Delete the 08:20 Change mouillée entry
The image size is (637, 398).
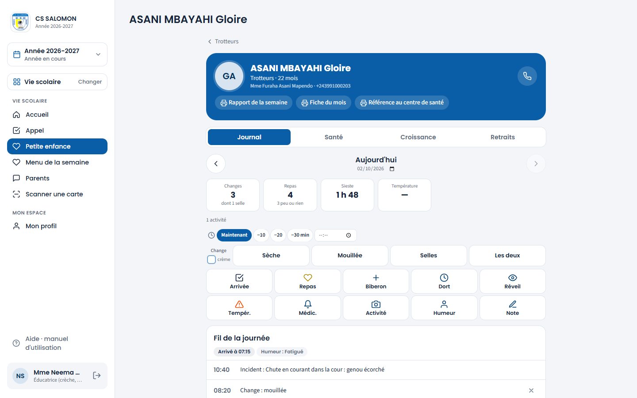(x=531, y=390)
